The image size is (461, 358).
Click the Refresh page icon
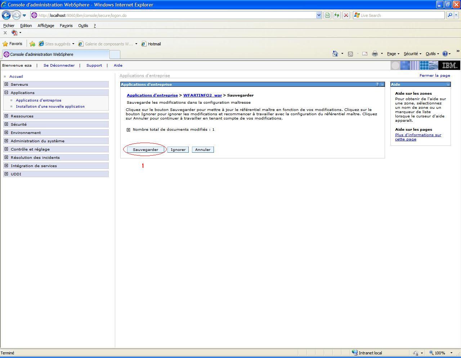click(x=336, y=15)
